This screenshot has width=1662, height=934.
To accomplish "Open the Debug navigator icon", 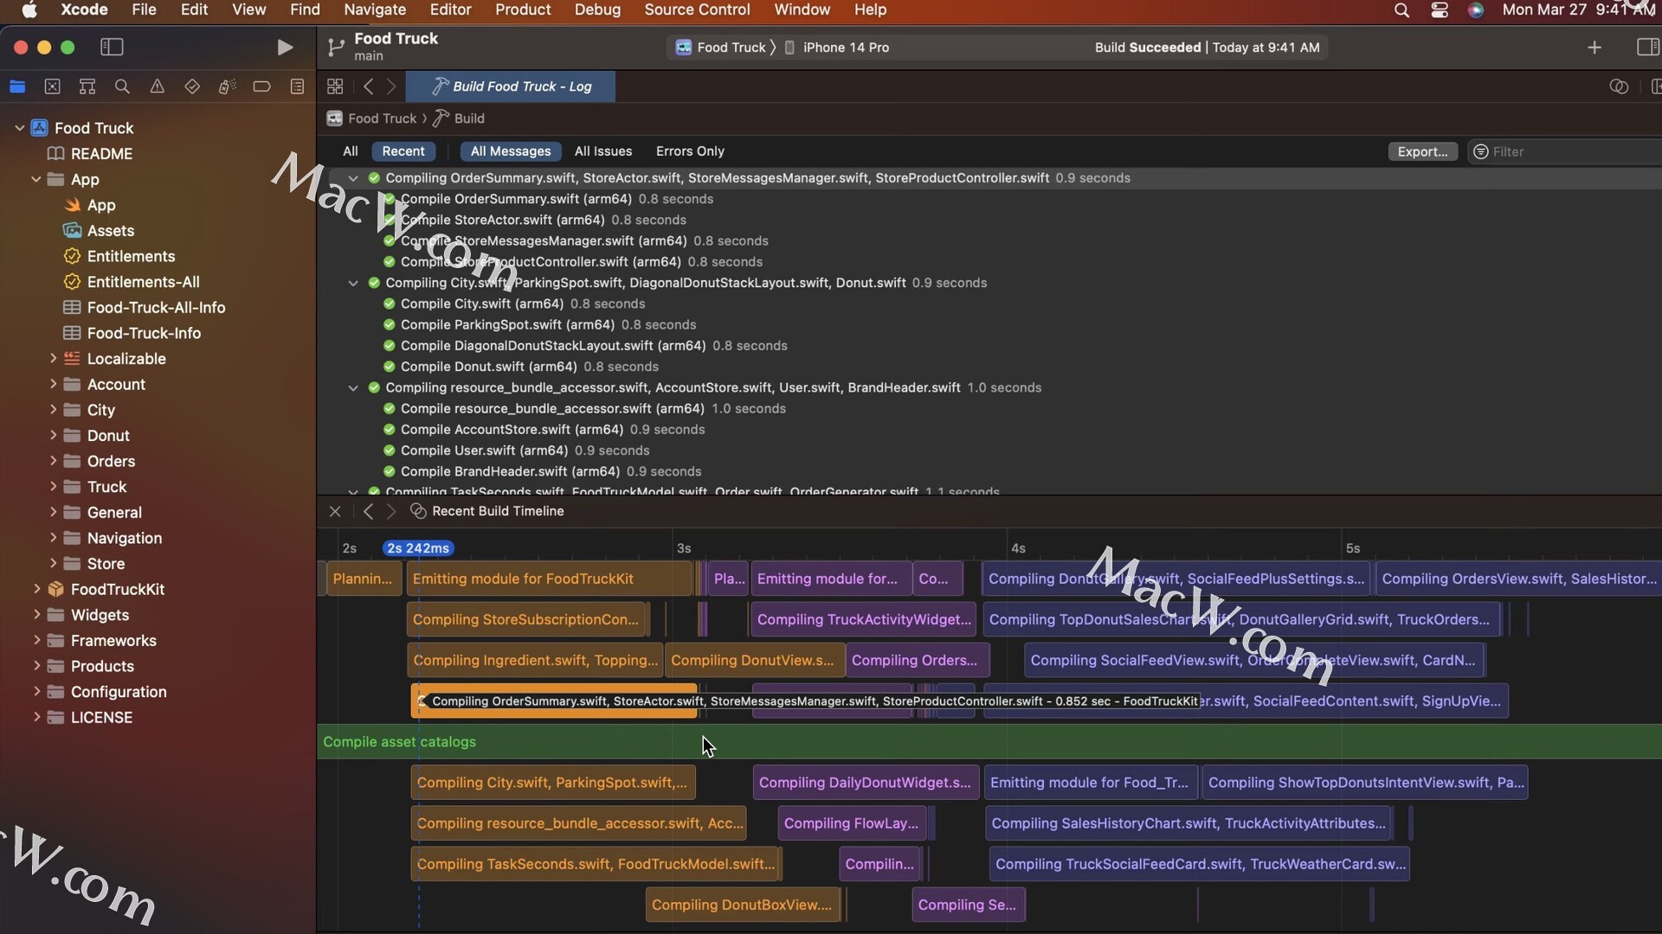I will (x=227, y=86).
